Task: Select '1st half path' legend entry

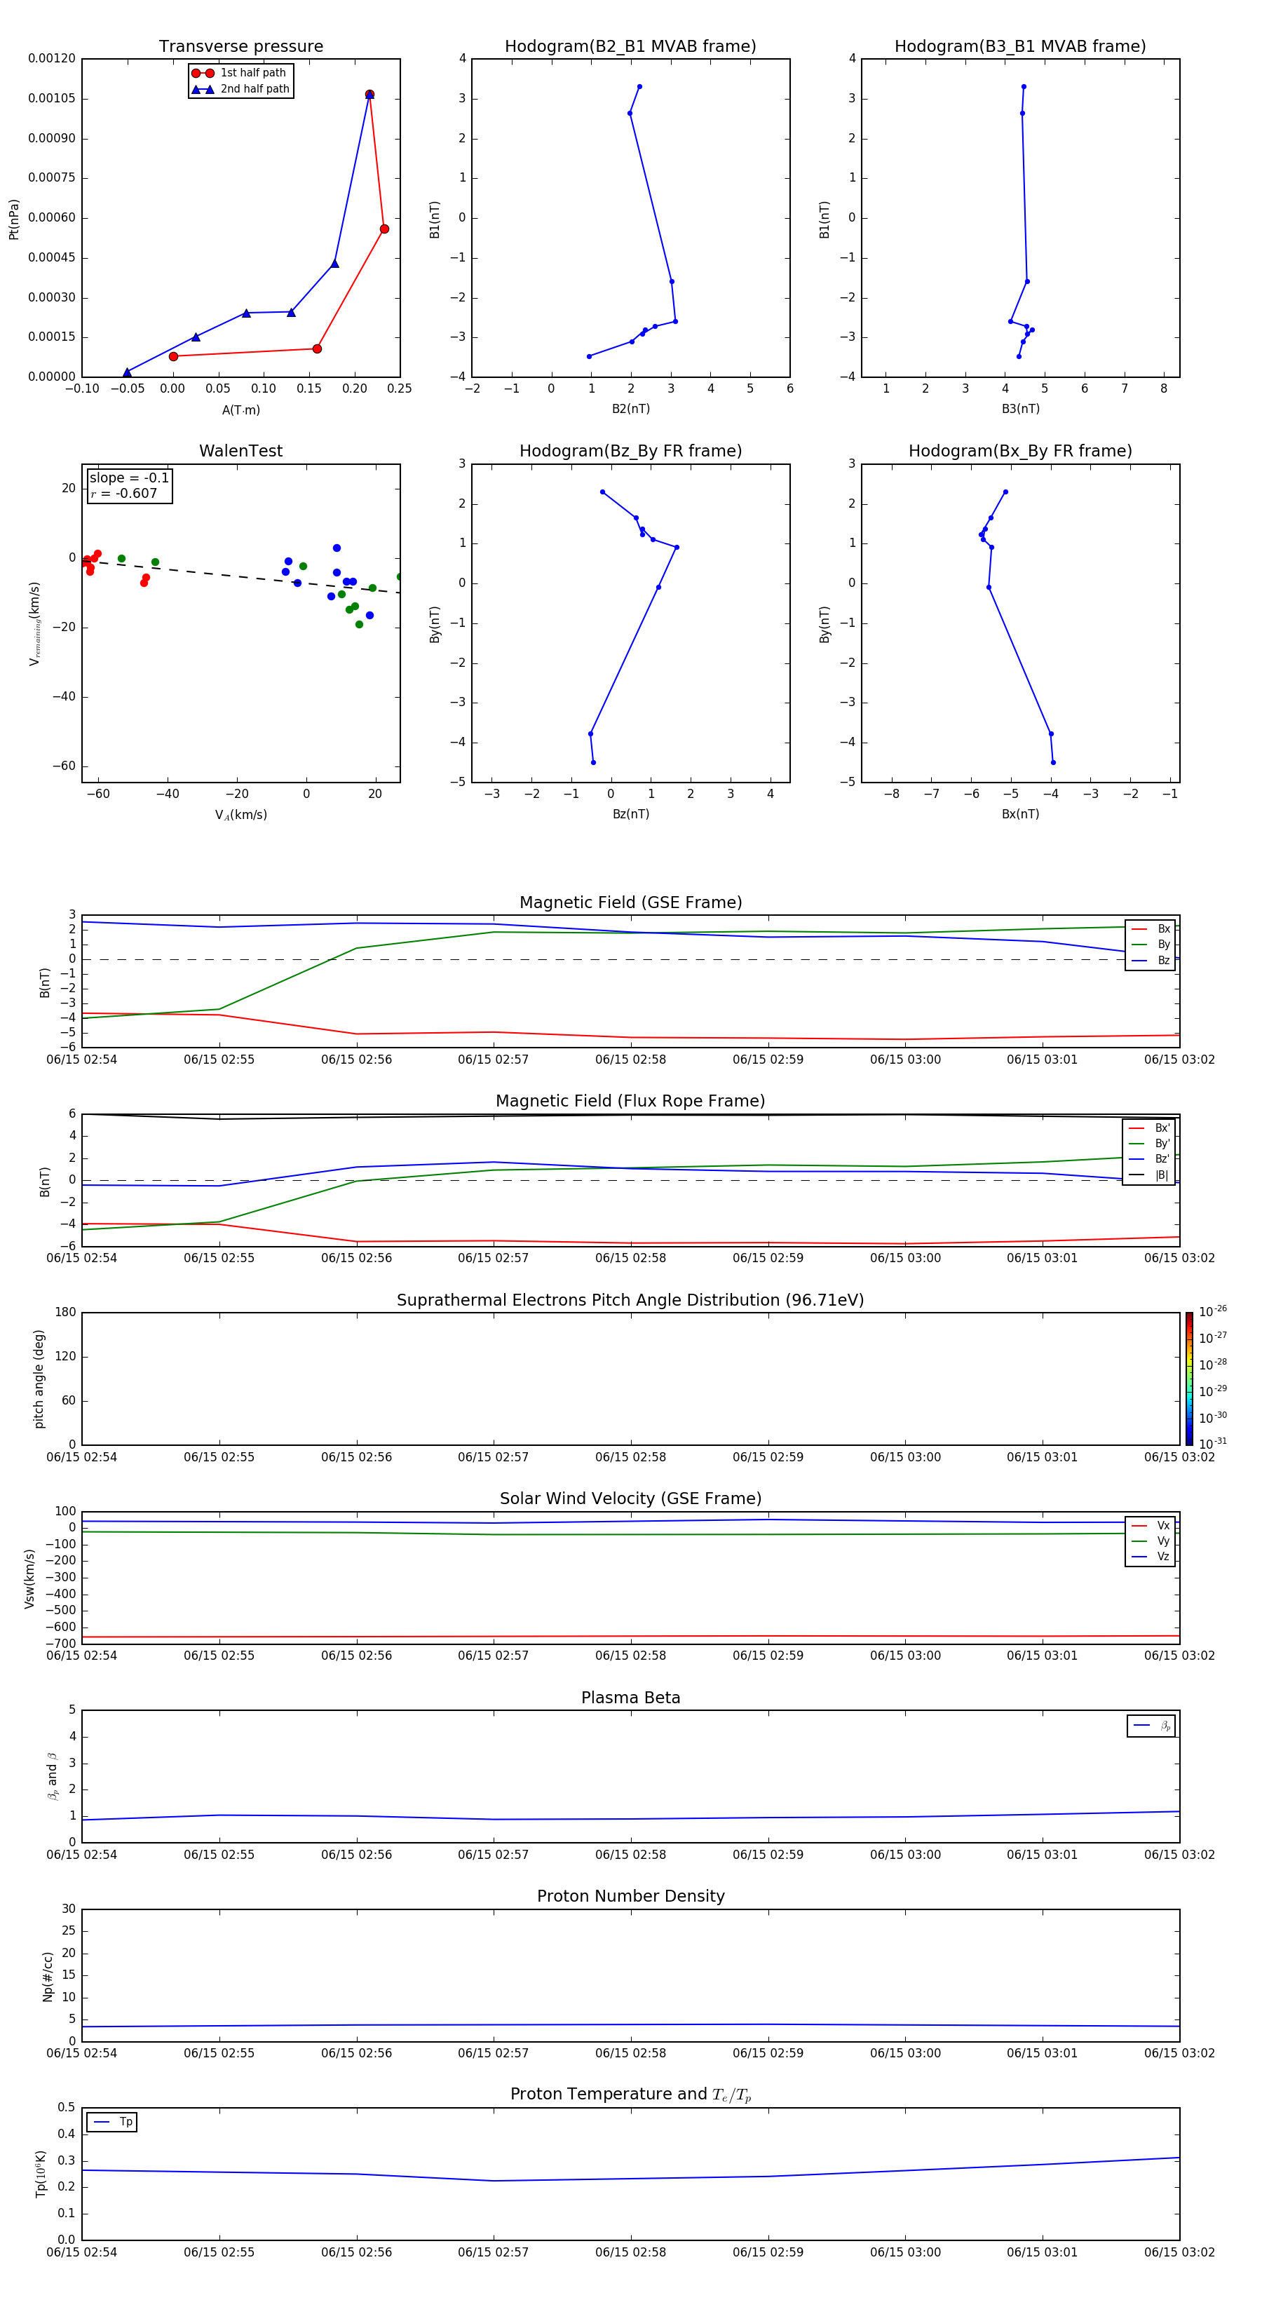Action: (x=240, y=73)
